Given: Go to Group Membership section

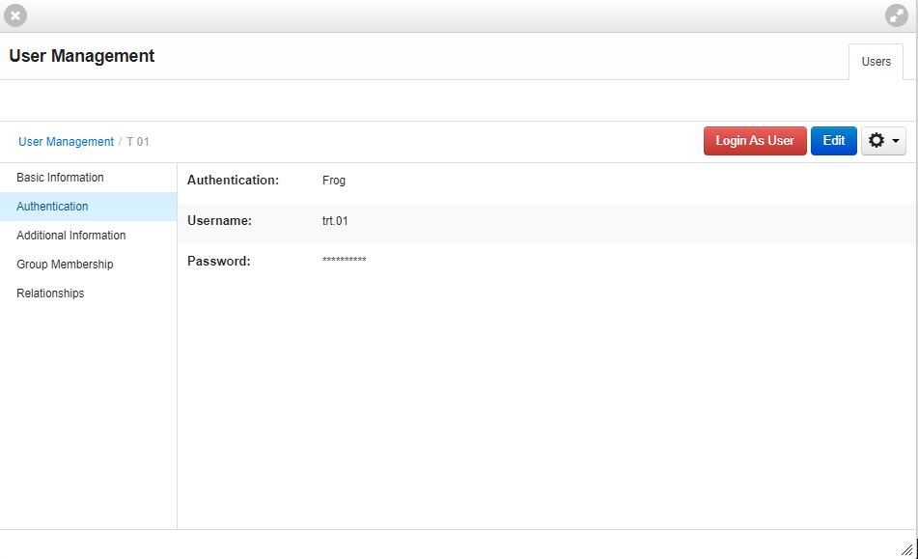Looking at the screenshot, I should pos(89,265).
